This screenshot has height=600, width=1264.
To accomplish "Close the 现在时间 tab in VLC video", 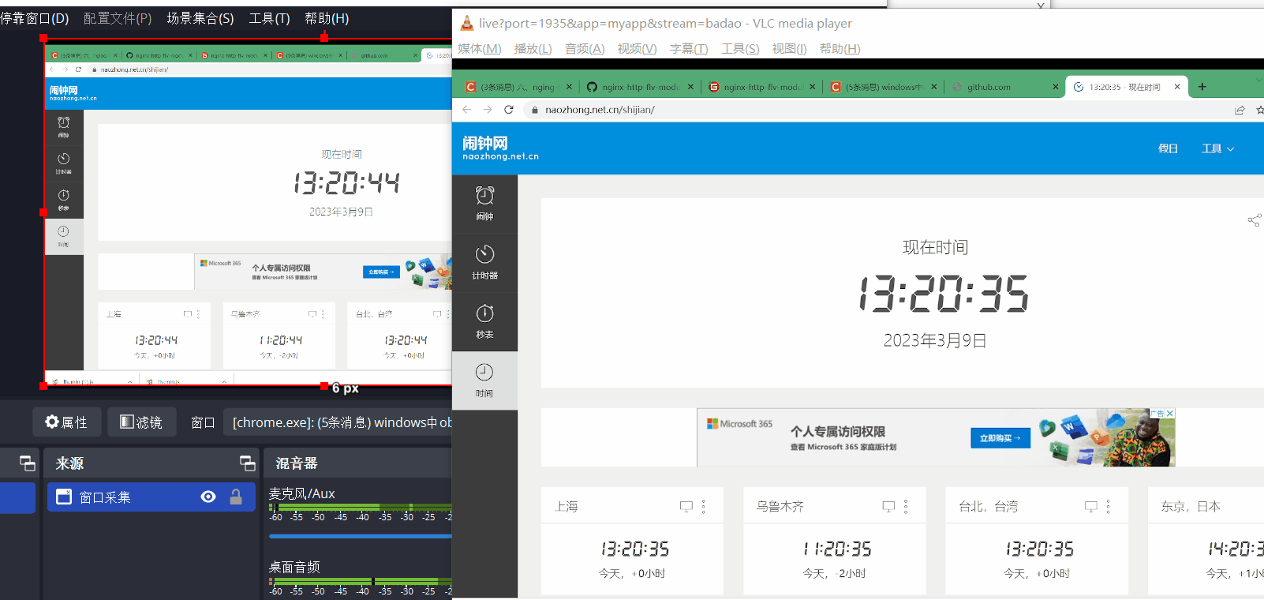I will [1177, 87].
